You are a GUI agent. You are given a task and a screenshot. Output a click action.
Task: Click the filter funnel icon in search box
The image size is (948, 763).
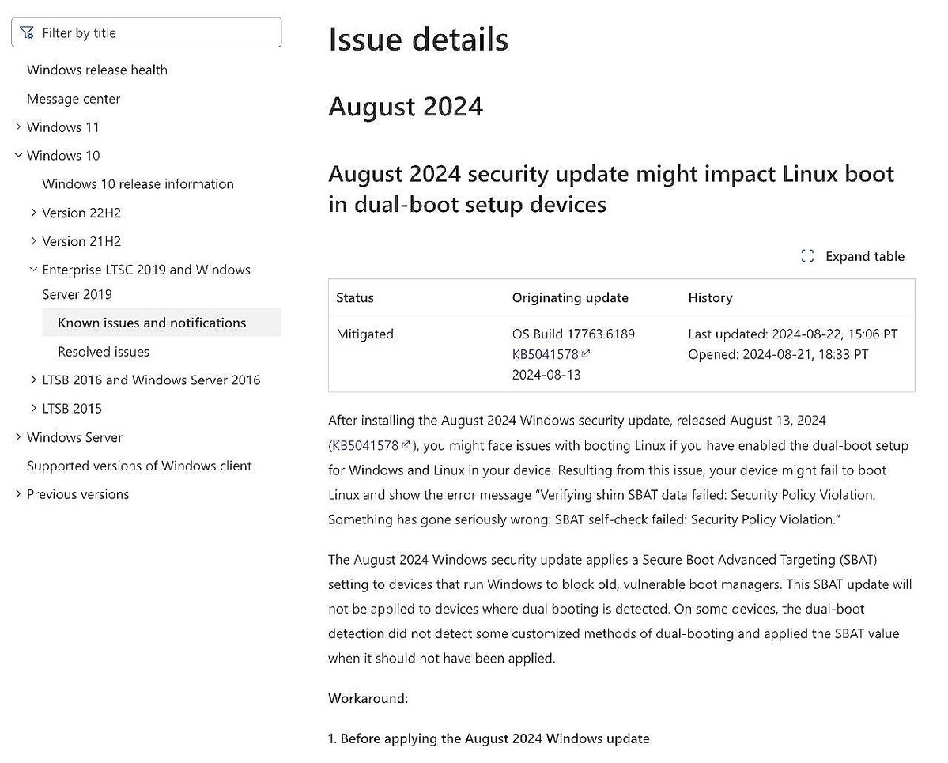click(28, 32)
